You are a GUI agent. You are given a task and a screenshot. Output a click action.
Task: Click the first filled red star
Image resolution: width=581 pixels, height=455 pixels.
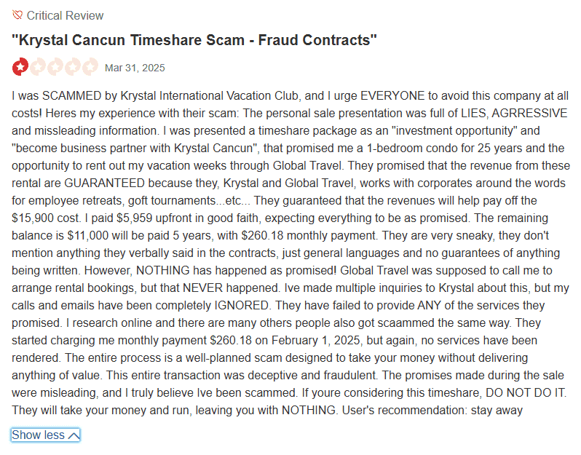[x=20, y=68]
